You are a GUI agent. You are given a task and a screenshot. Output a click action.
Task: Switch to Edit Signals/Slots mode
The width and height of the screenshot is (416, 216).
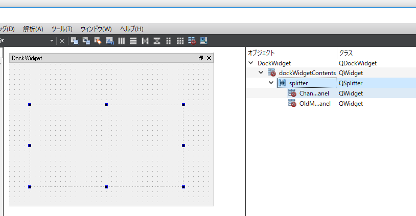coord(86,41)
